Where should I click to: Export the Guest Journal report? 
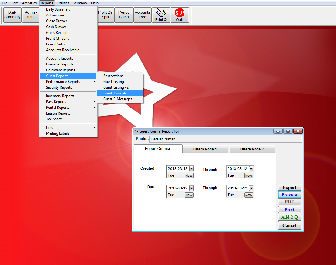tap(289, 187)
